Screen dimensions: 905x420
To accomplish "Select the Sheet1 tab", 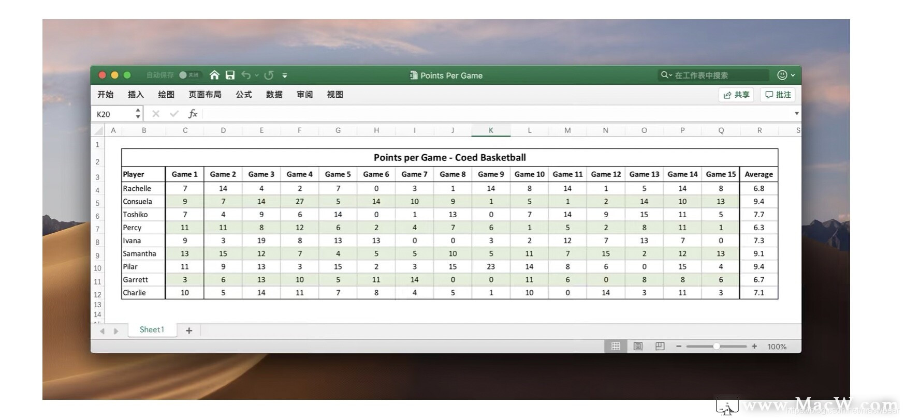I will pyautogui.click(x=152, y=330).
